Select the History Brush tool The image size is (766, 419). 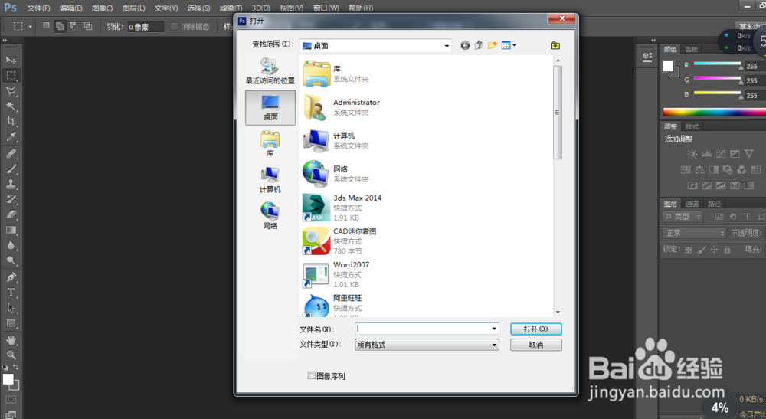(11, 199)
